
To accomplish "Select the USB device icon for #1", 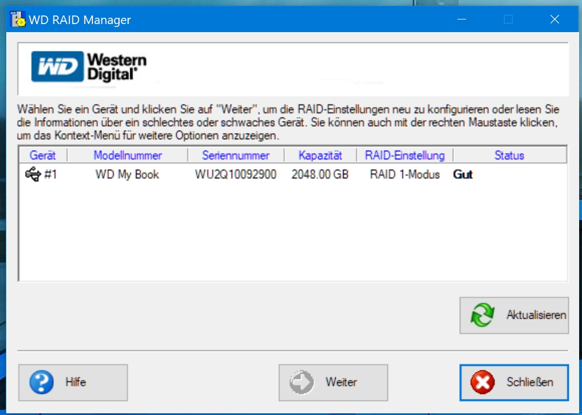I will (x=33, y=174).
